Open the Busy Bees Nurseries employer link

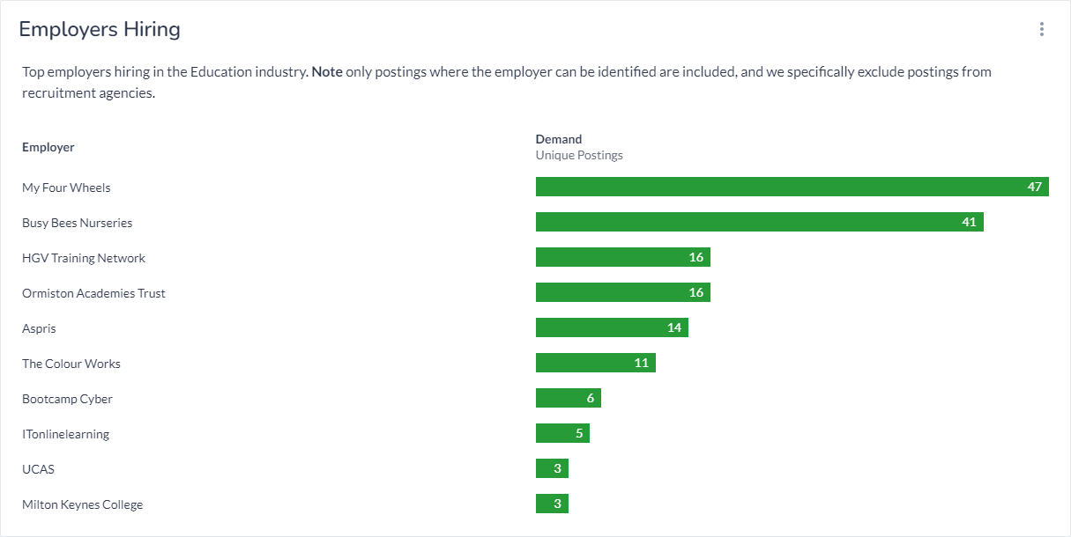pyautogui.click(x=77, y=223)
